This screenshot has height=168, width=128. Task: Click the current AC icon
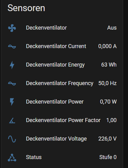click(x=12, y=47)
